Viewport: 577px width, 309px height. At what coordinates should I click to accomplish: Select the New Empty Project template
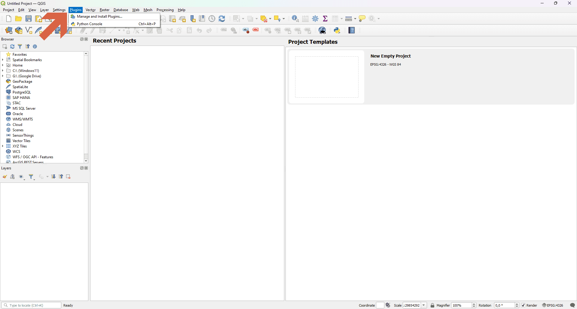tap(431, 77)
